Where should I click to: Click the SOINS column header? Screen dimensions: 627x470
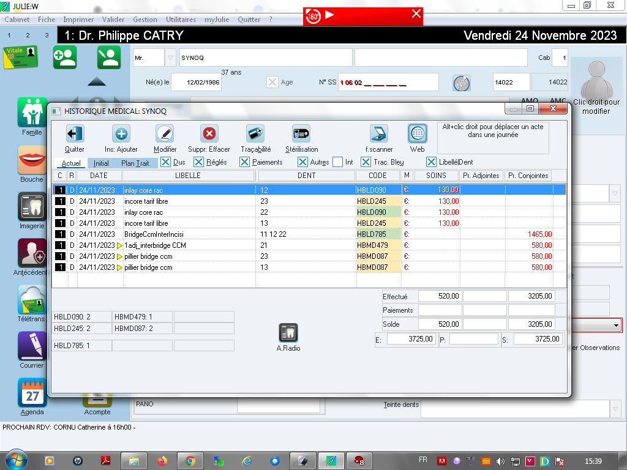436,176
